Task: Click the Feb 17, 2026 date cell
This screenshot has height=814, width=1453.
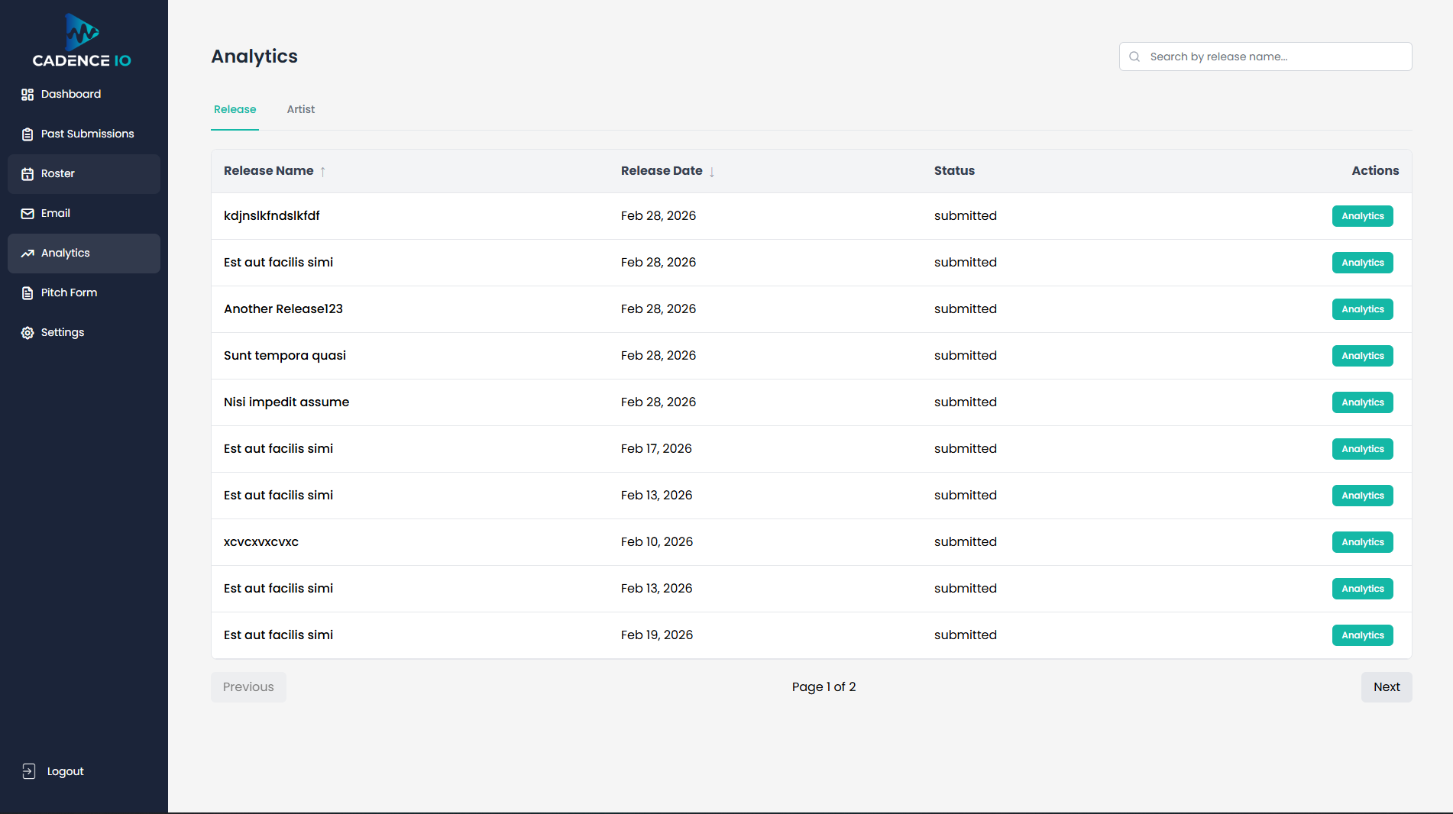Action: click(656, 449)
